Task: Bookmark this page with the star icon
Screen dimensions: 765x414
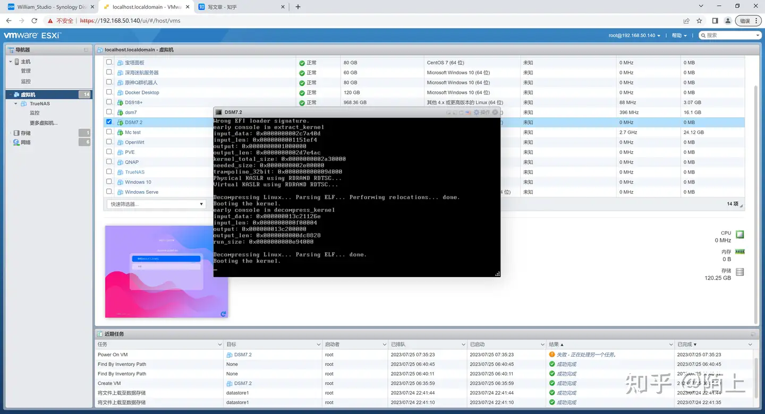Action: coord(699,21)
